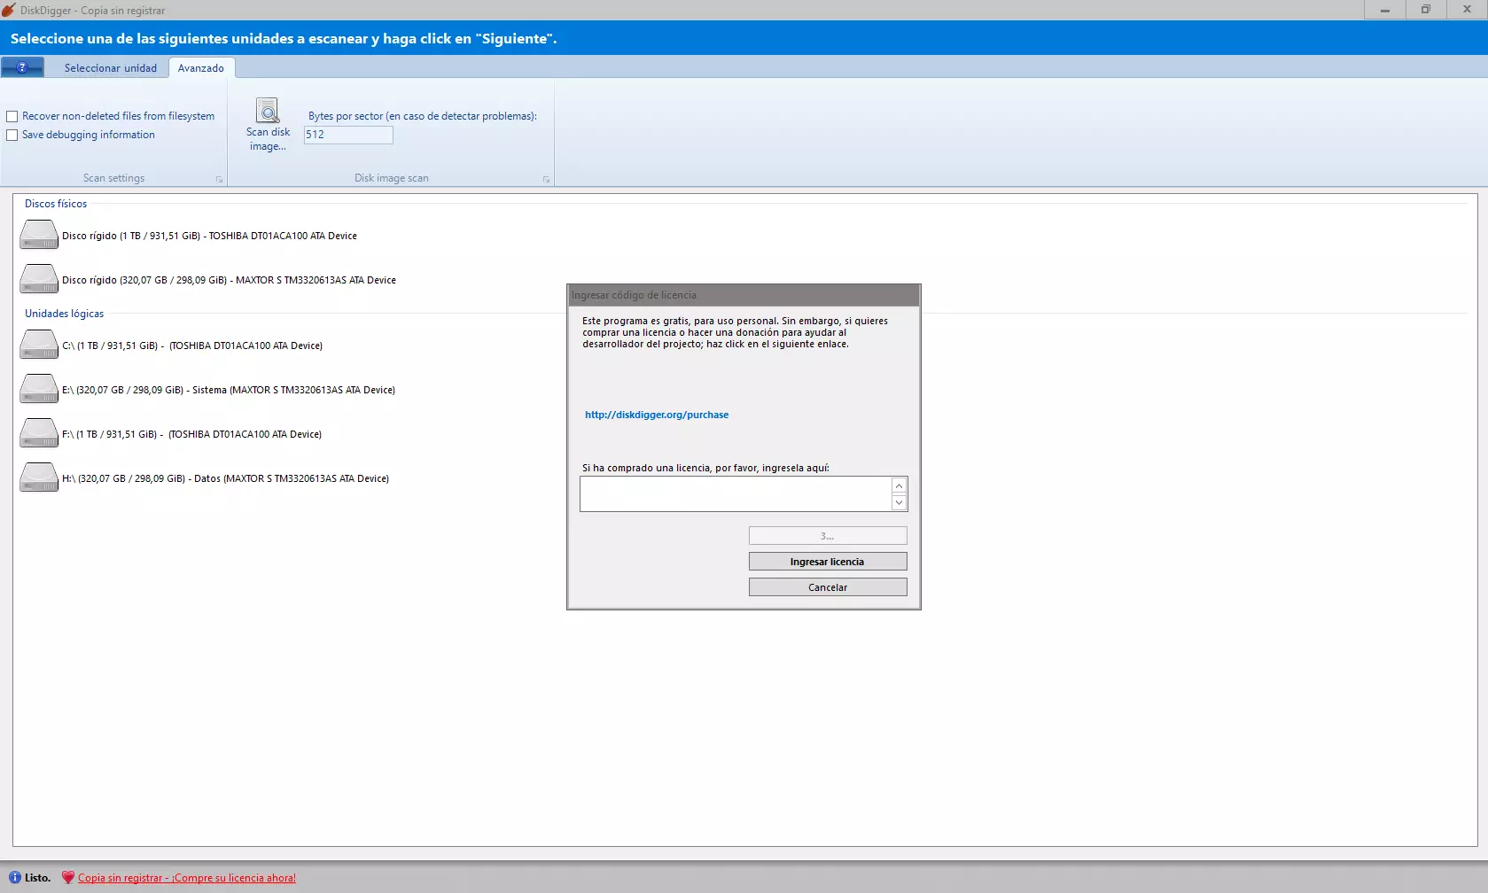
Task: Open the Scan disk image tool
Action: pos(268,125)
